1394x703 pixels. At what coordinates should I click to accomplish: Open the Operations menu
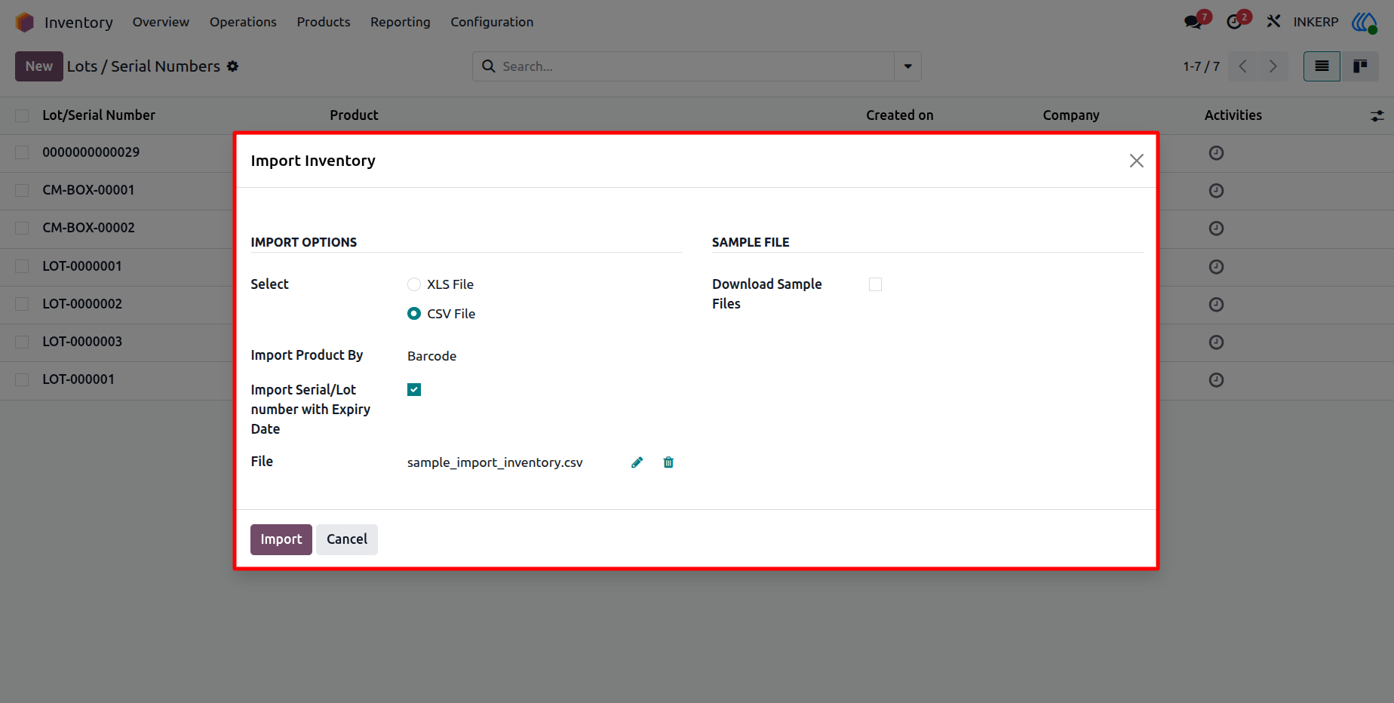coord(243,22)
